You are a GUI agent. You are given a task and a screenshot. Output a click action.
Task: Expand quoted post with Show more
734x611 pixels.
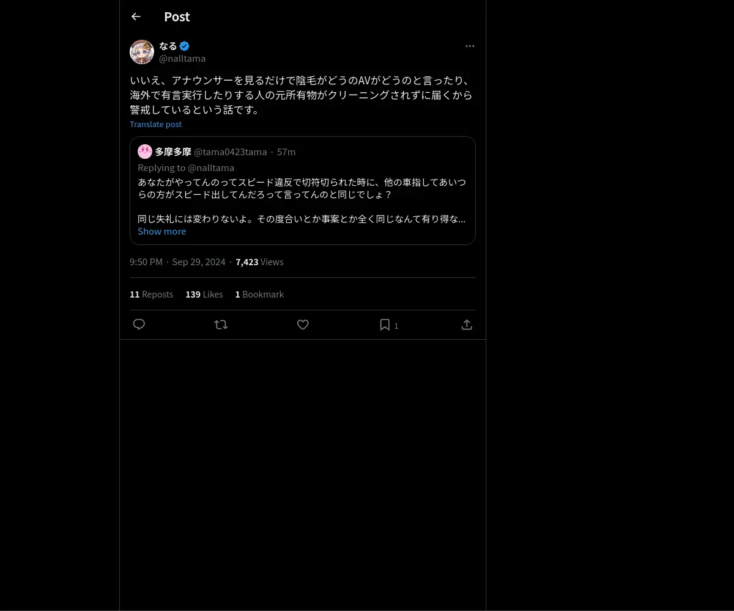(161, 231)
